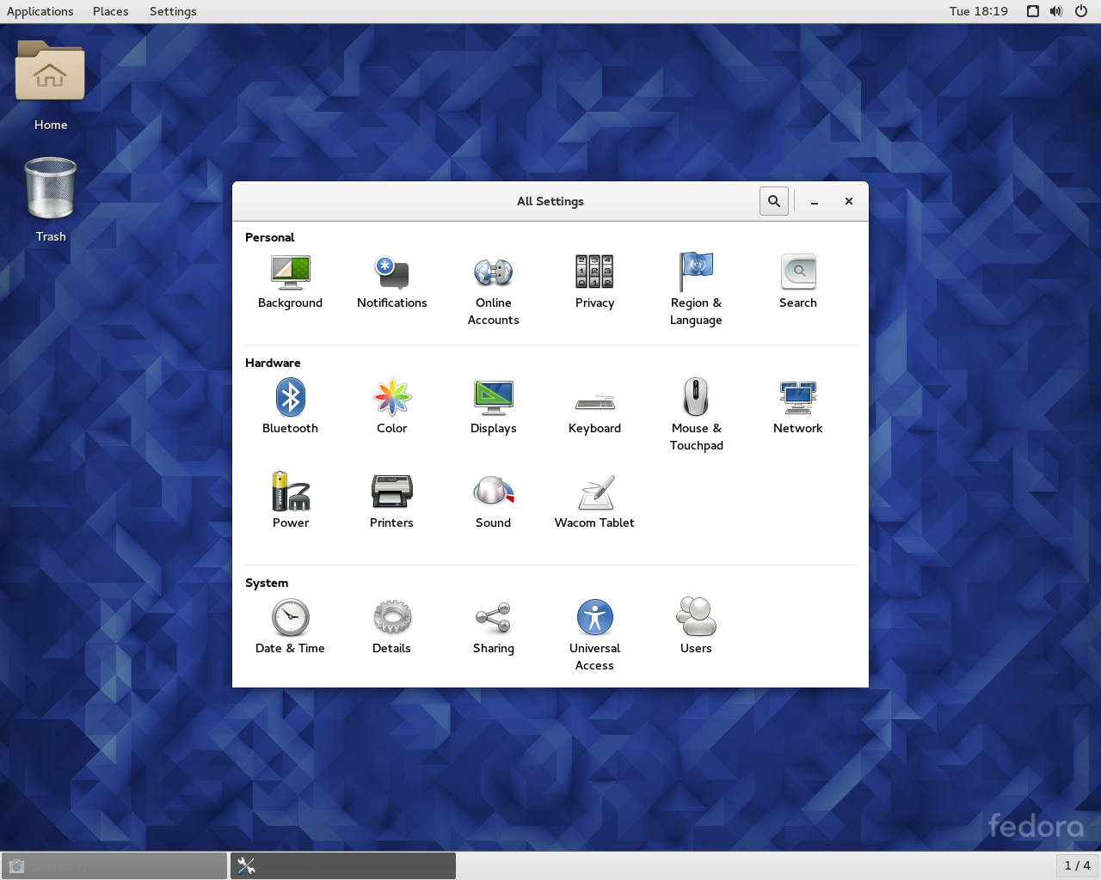Click the clock showing Tue 18:19
Viewport: 1101px width, 880px height.
click(979, 11)
